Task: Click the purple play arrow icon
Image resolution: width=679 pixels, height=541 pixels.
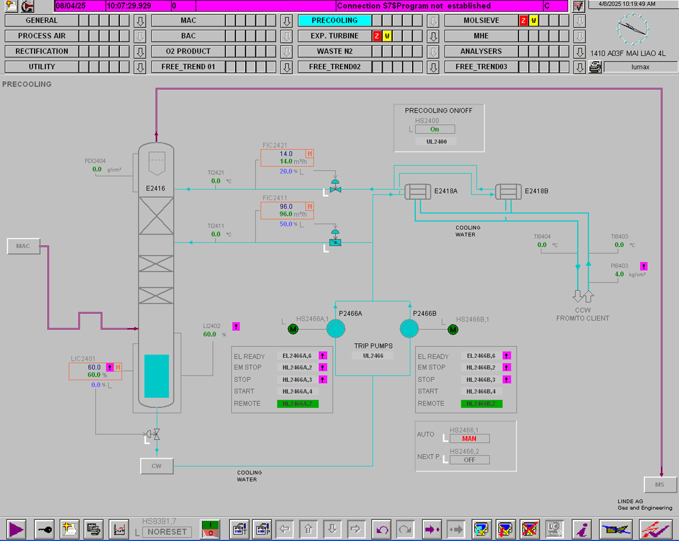Action: pos(16,529)
